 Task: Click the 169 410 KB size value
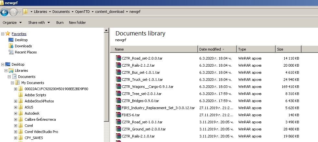point(290,87)
